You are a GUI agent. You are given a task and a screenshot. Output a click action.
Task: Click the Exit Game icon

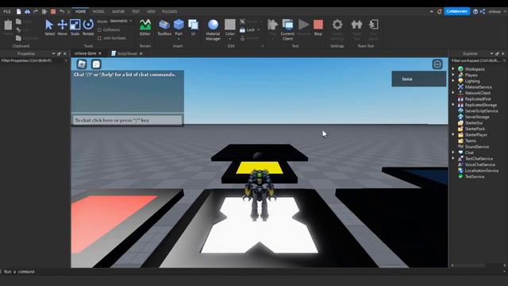point(373,25)
